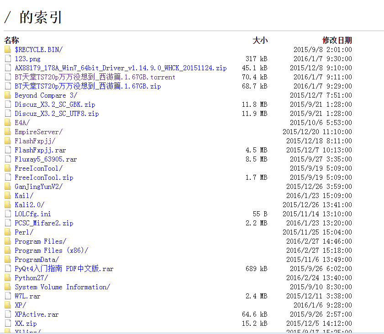This screenshot has width=384, height=334.
Task: Click the 修改日期 column header
Action: (337, 40)
